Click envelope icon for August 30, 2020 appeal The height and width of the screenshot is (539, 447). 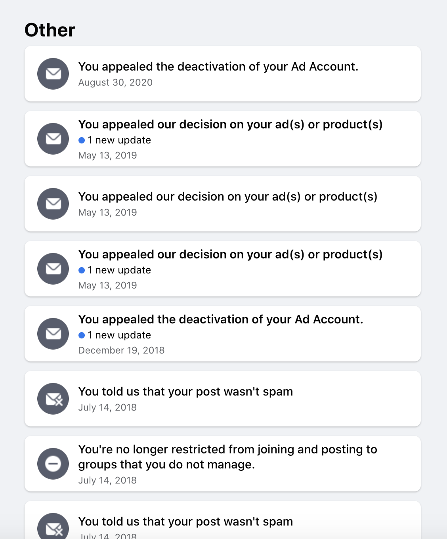click(x=53, y=74)
